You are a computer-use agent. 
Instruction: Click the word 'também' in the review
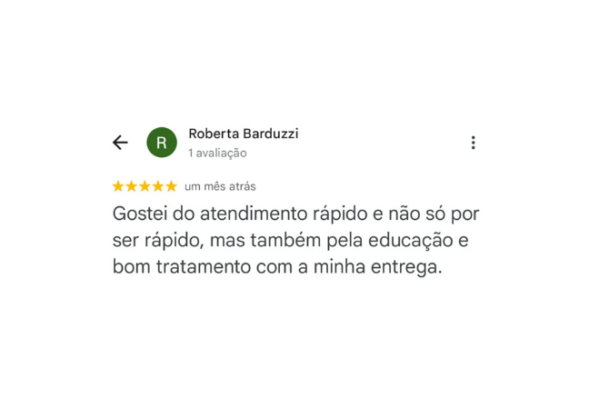(x=285, y=240)
